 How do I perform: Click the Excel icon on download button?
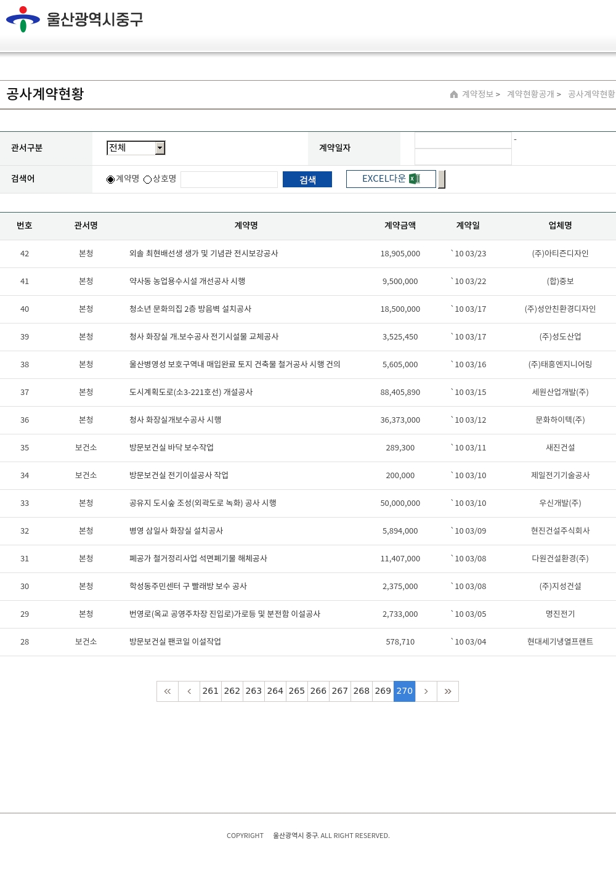[415, 179]
